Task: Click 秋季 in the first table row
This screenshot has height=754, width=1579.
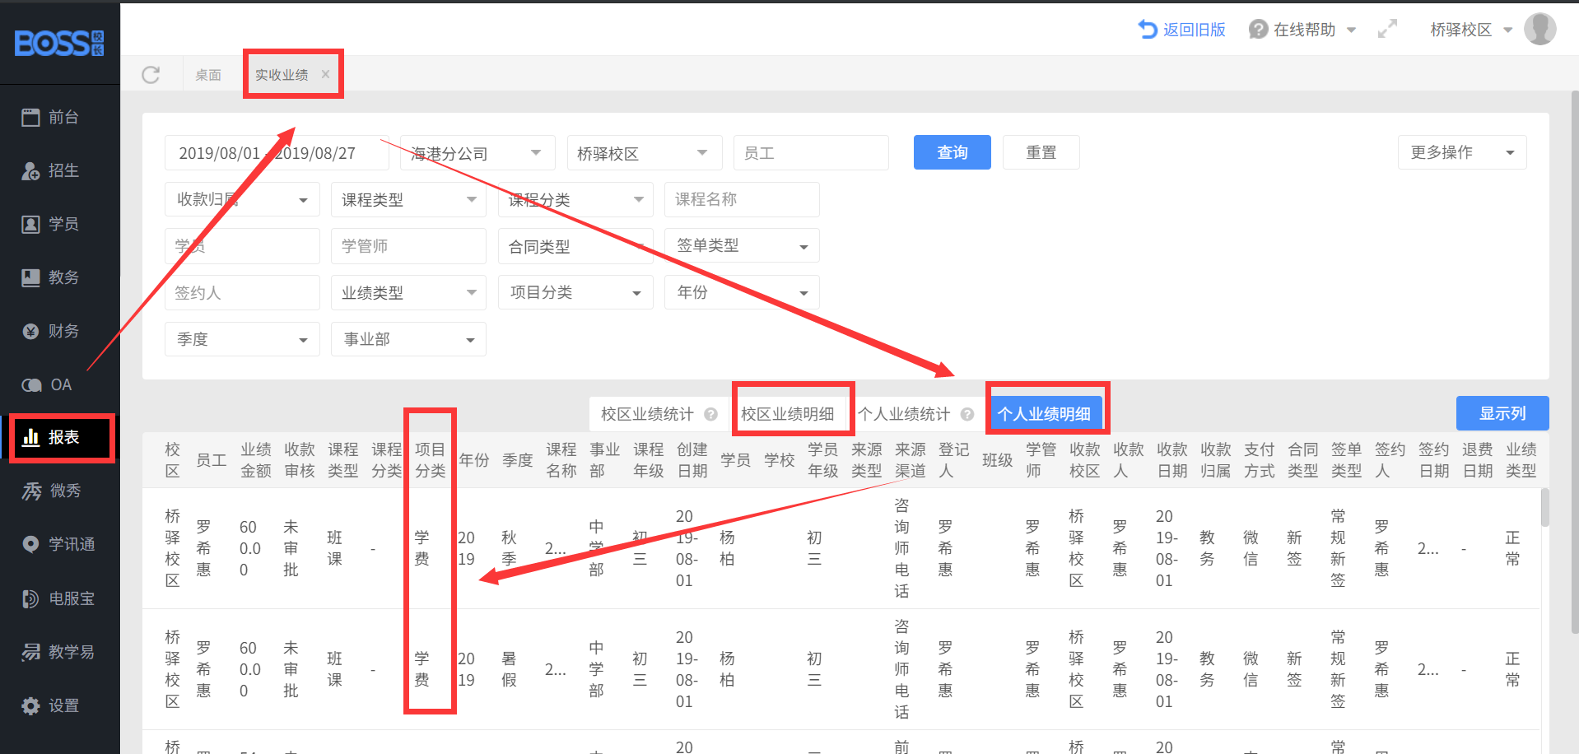Action: pyautogui.click(x=510, y=548)
